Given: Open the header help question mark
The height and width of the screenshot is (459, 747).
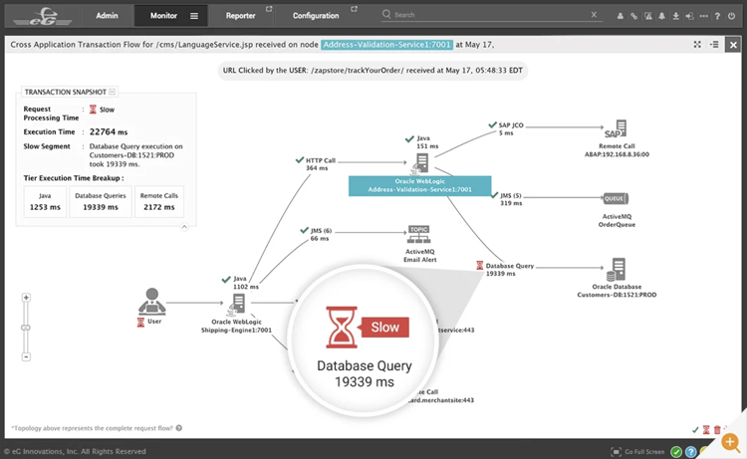Looking at the screenshot, I should pos(717,16).
